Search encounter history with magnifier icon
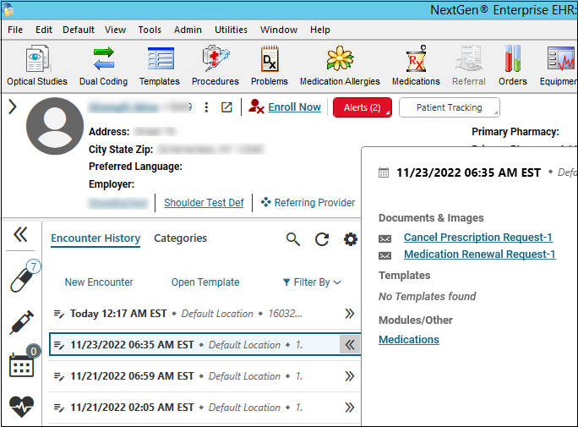 point(293,239)
